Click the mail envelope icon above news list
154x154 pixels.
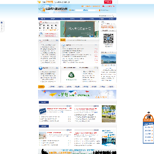pyautogui.click(x=63, y=45)
